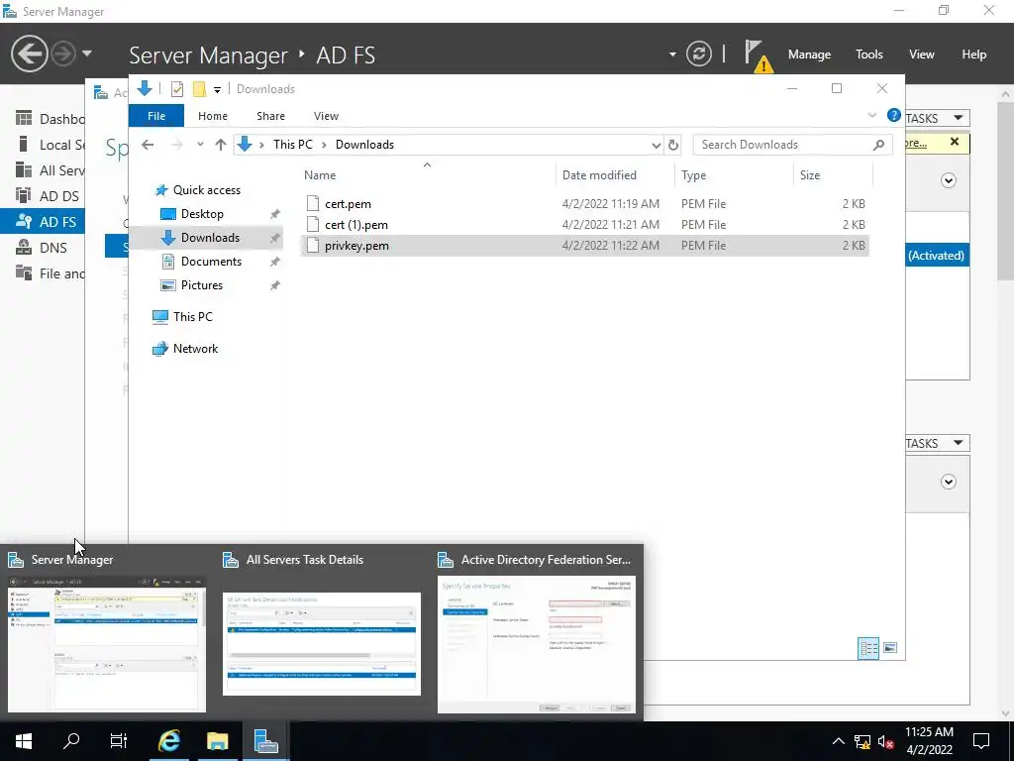This screenshot has width=1014, height=761.
Task: Click the Explorer back navigation arrow
Action: point(148,145)
